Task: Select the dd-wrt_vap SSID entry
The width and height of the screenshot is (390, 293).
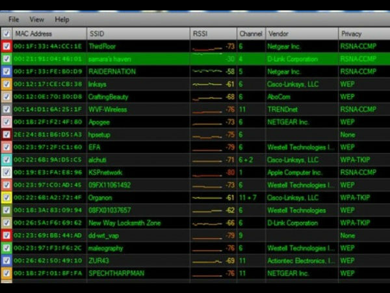Action: click(x=103, y=236)
